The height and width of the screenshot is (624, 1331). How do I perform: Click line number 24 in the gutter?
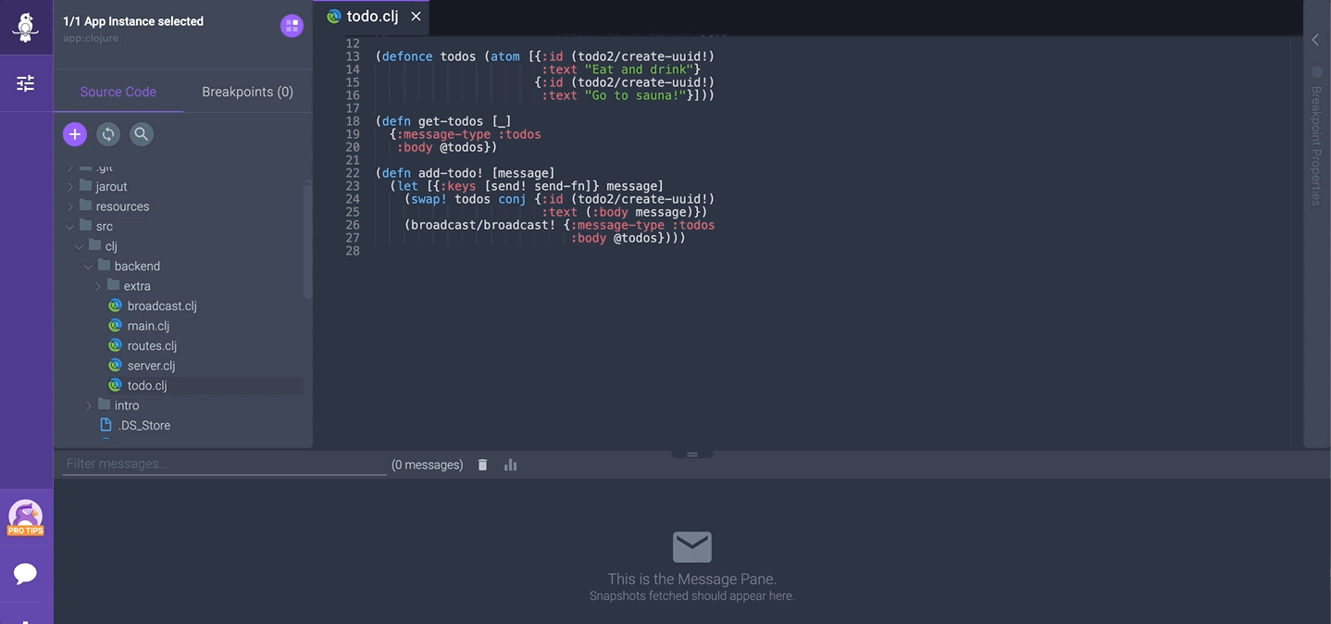coord(353,199)
